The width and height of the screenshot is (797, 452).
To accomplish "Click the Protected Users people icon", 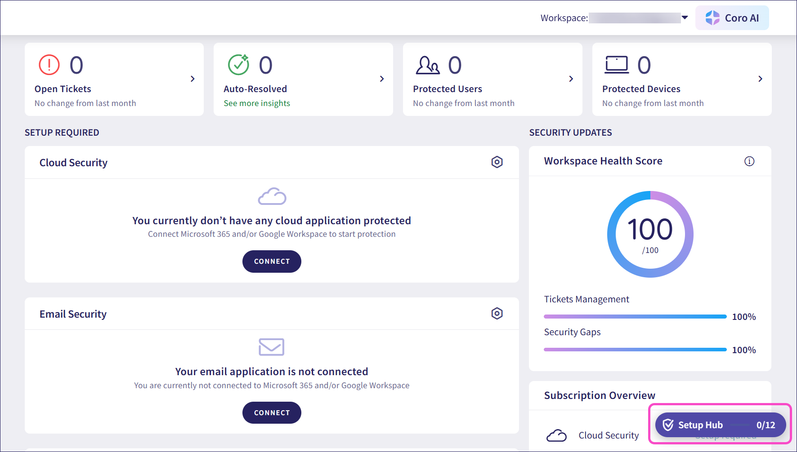I will point(427,65).
